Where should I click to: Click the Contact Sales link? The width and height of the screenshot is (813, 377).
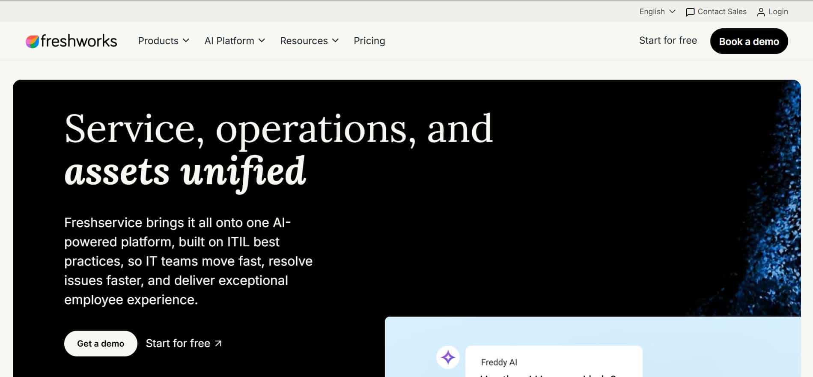[716, 12]
